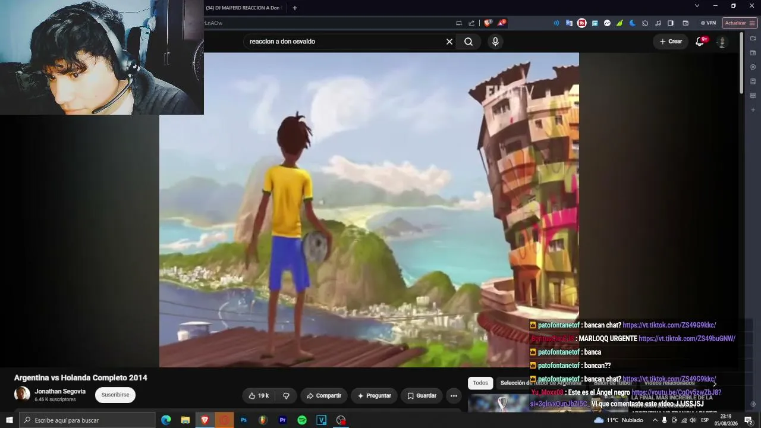Screen dimensions: 761x428
Task: Click the blue sound-wave extension icon
Action: click(556, 23)
